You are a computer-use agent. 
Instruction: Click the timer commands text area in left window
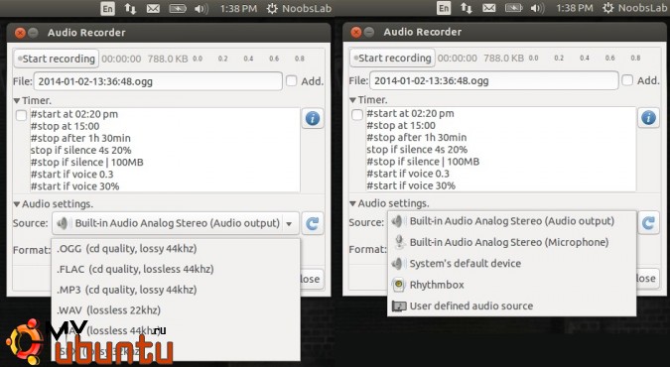[x=165, y=150]
